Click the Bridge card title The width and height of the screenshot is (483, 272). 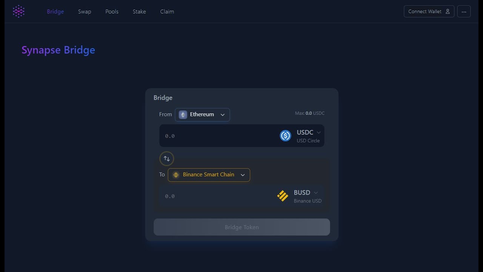163,97
